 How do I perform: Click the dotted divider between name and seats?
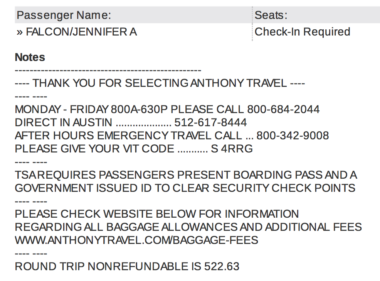(x=252, y=24)
